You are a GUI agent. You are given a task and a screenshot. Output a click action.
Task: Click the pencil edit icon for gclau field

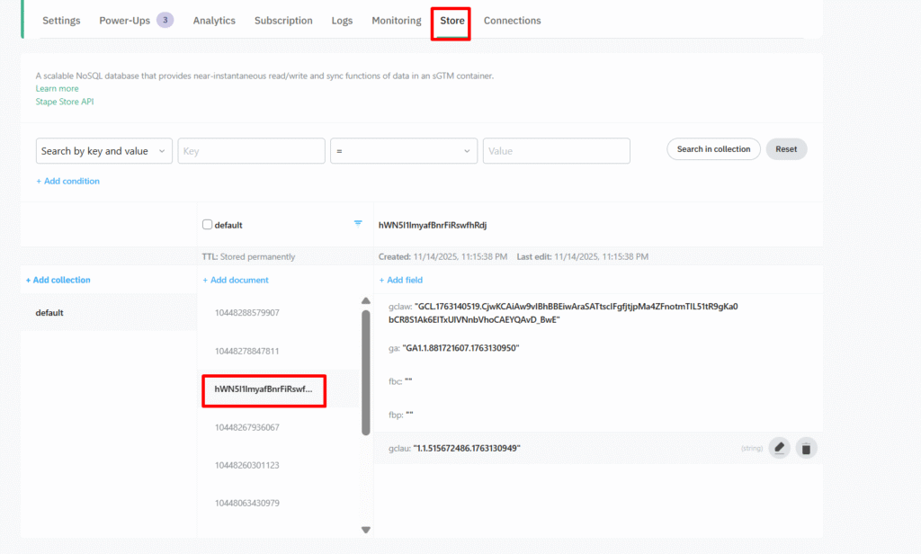(779, 448)
